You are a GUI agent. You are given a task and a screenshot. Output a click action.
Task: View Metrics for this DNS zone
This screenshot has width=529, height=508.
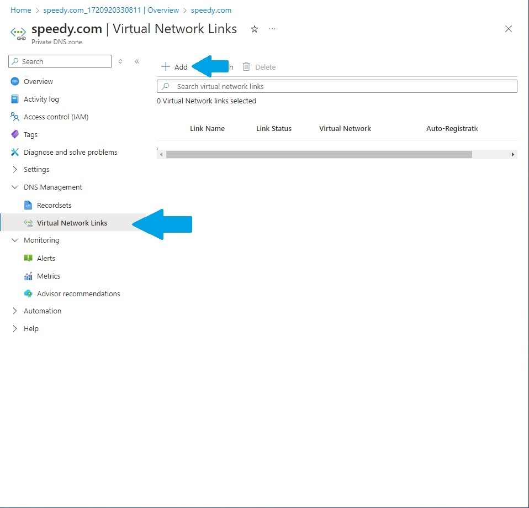click(49, 276)
